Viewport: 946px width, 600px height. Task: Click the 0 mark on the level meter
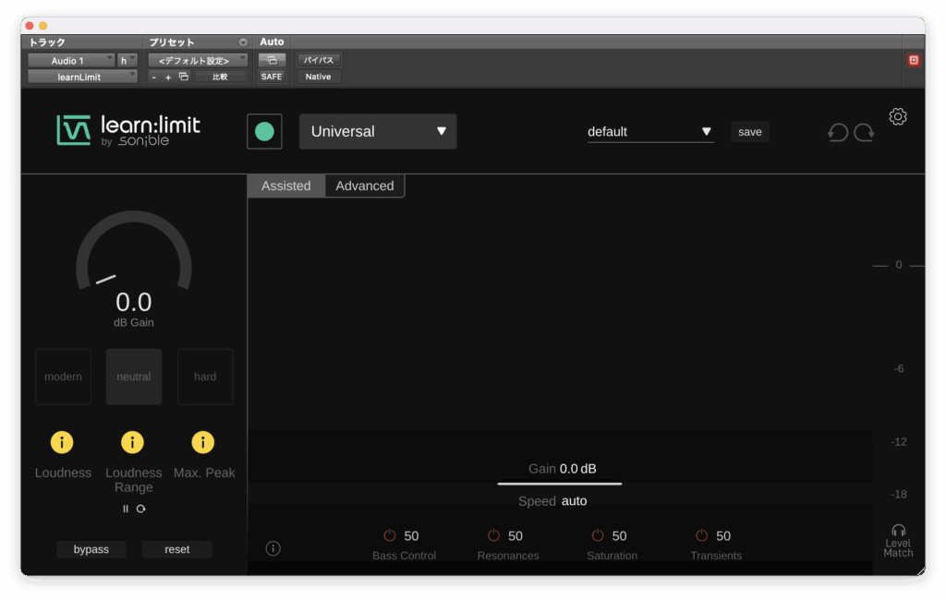pos(898,265)
